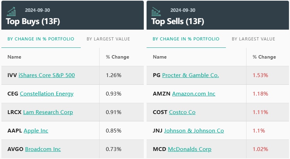The image size is (290, 159).
Task: Switch Top Buys to 'By Largest Value' tab
Action: pyautogui.click(x=108, y=39)
